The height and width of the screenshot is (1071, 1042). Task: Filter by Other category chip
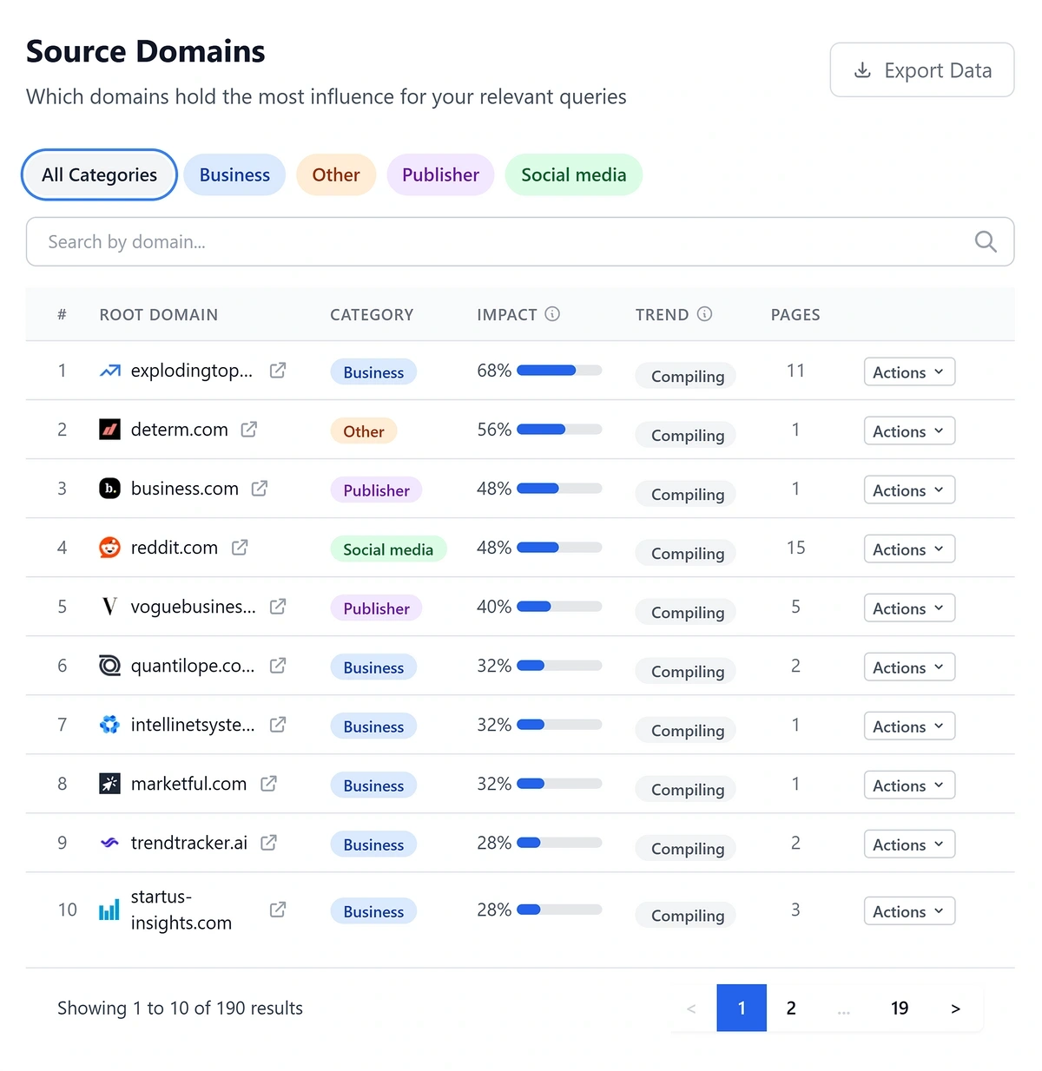[336, 174]
